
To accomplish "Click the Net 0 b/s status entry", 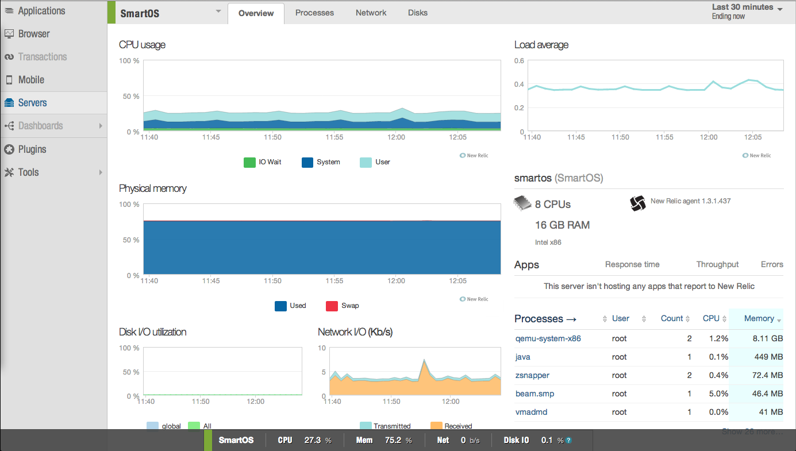I will coord(458,440).
